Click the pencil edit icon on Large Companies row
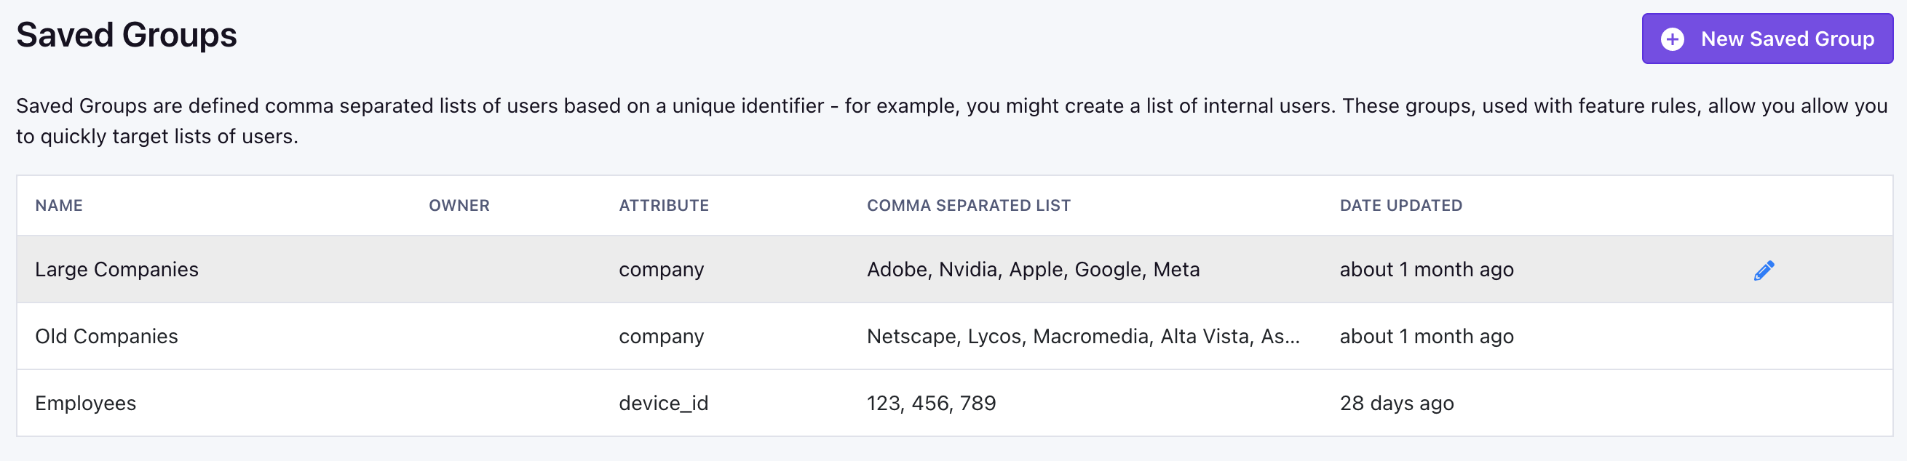 1765,269
